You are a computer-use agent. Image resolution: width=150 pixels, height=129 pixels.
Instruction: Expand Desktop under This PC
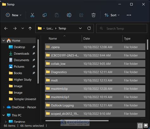pyautogui.click(x=6, y=122)
